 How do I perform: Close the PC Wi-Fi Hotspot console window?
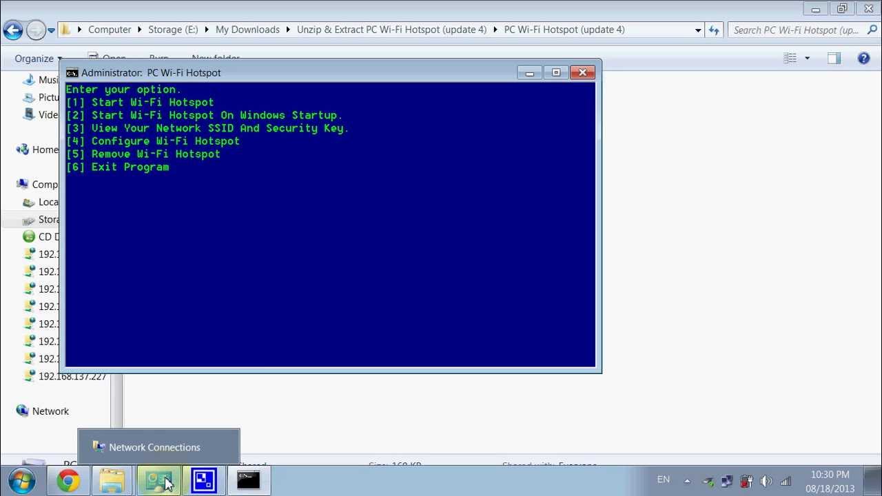(x=582, y=72)
